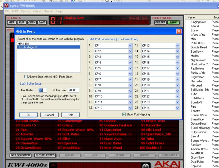Select bank slot 70 Common Fanfare
The image size is (219, 168).
click(116, 125)
